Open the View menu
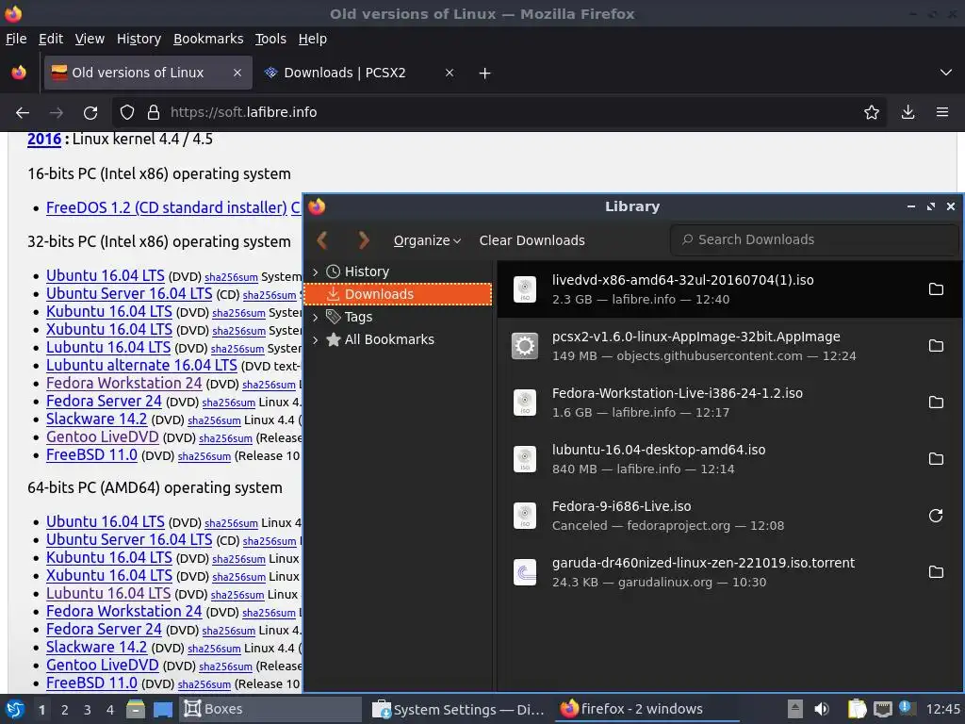 point(90,39)
